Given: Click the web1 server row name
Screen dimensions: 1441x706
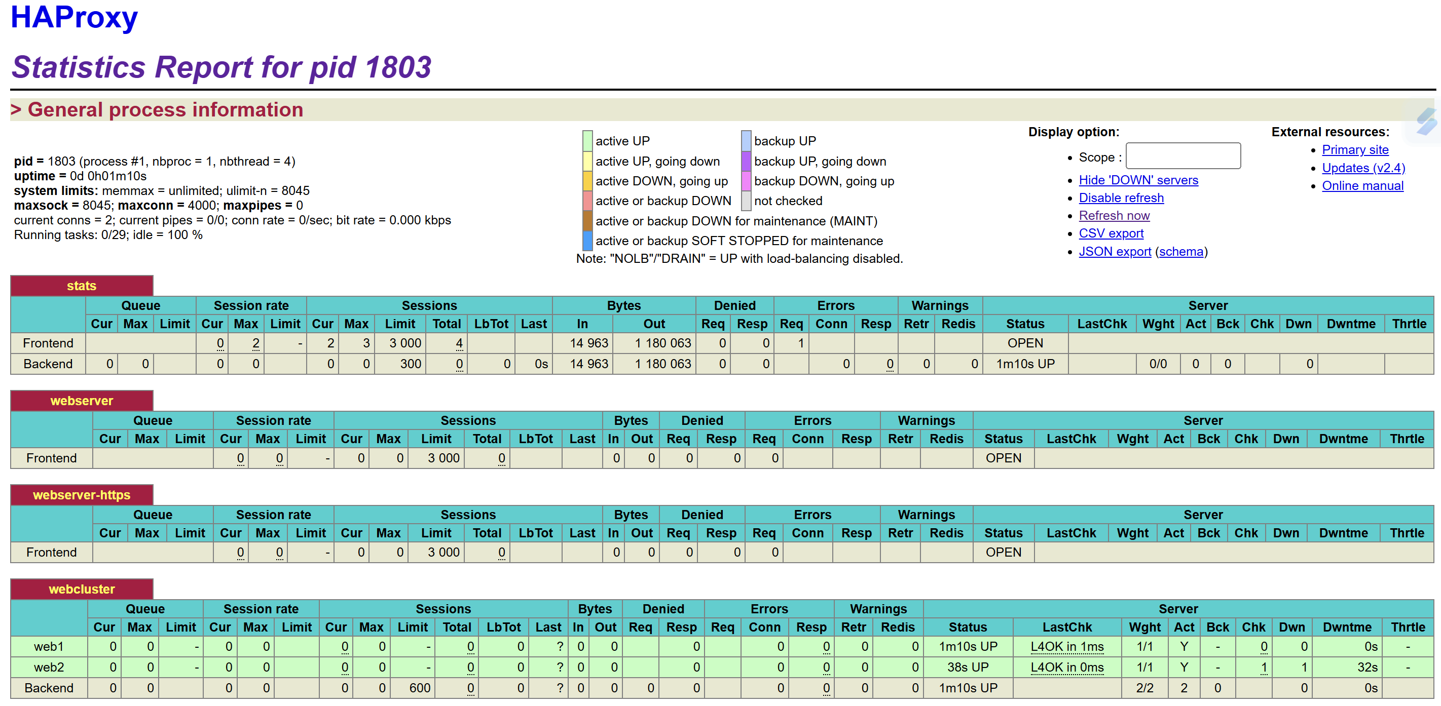Looking at the screenshot, I should [49, 647].
